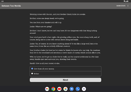Tap the battery status icon
The height and width of the screenshot is (92, 131).
[128, 1]
